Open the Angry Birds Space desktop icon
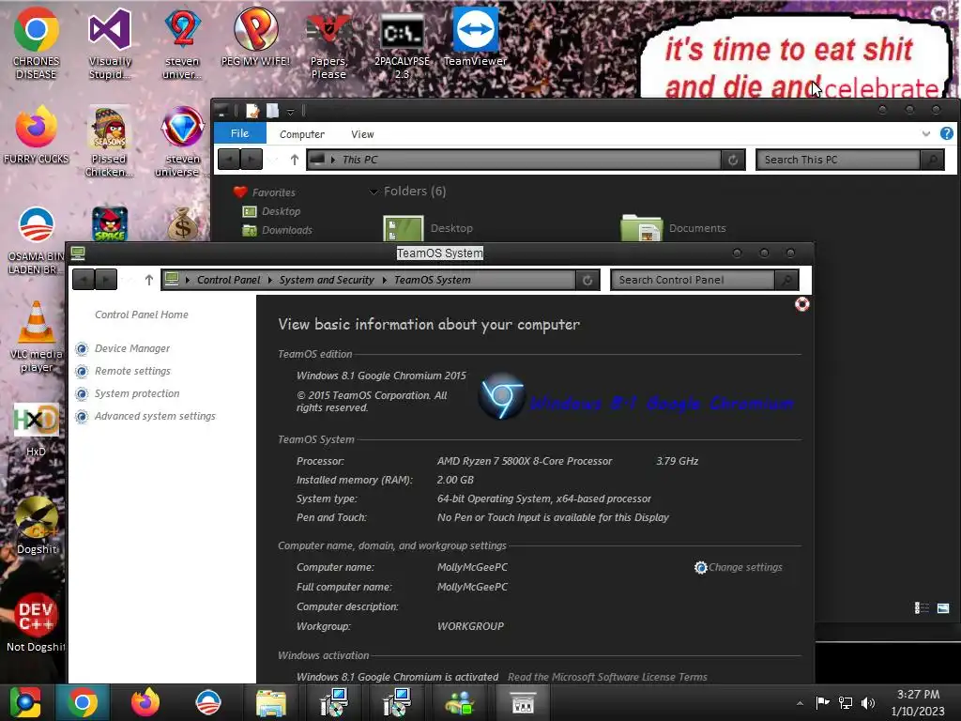961x721 pixels. click(x=110, y=223)
